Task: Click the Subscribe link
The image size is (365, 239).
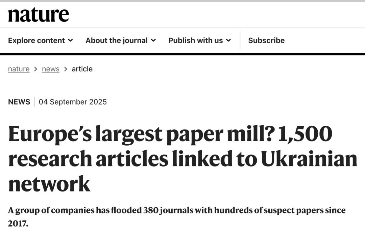Action: tap(266, 40)
